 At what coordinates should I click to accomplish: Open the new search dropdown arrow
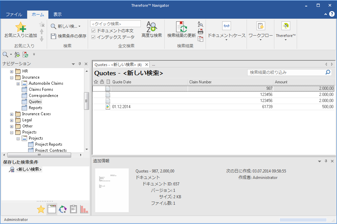click(x=80, y=26)
